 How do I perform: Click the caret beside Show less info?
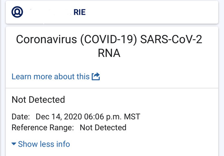[14, 144]
